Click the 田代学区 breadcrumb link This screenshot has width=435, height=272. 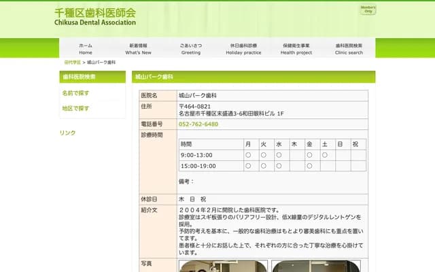point(73,63)
